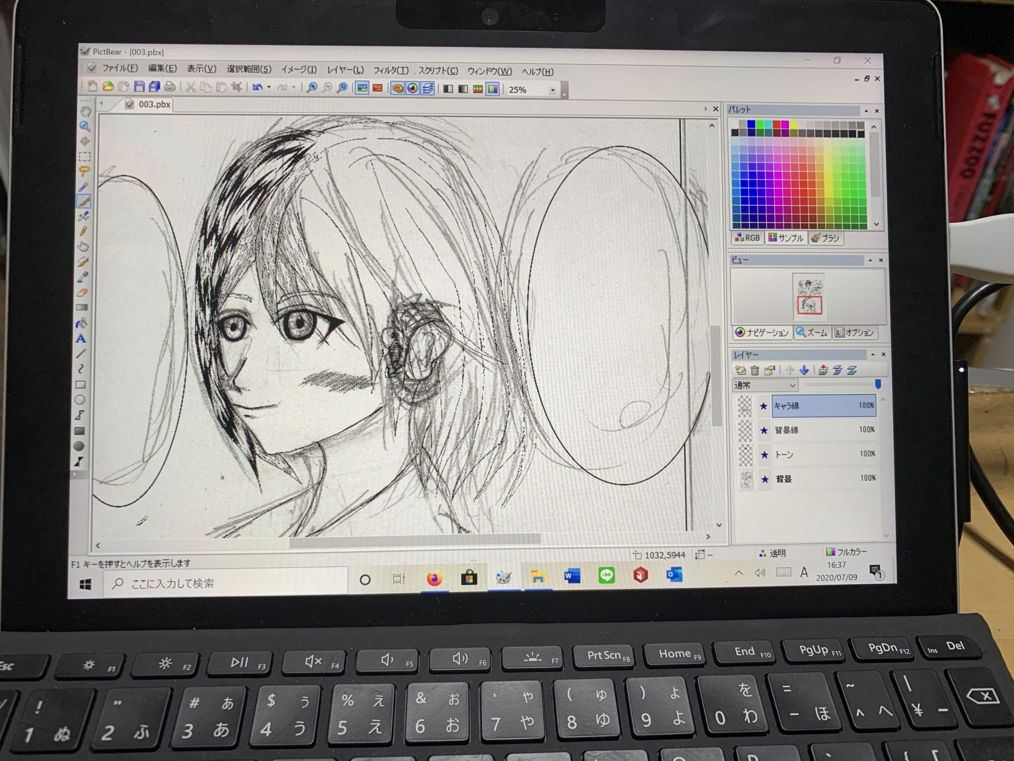Viewport: 1014px width, 761px height.
Task: Select the straight Line tool
Action: click(81, 354)
